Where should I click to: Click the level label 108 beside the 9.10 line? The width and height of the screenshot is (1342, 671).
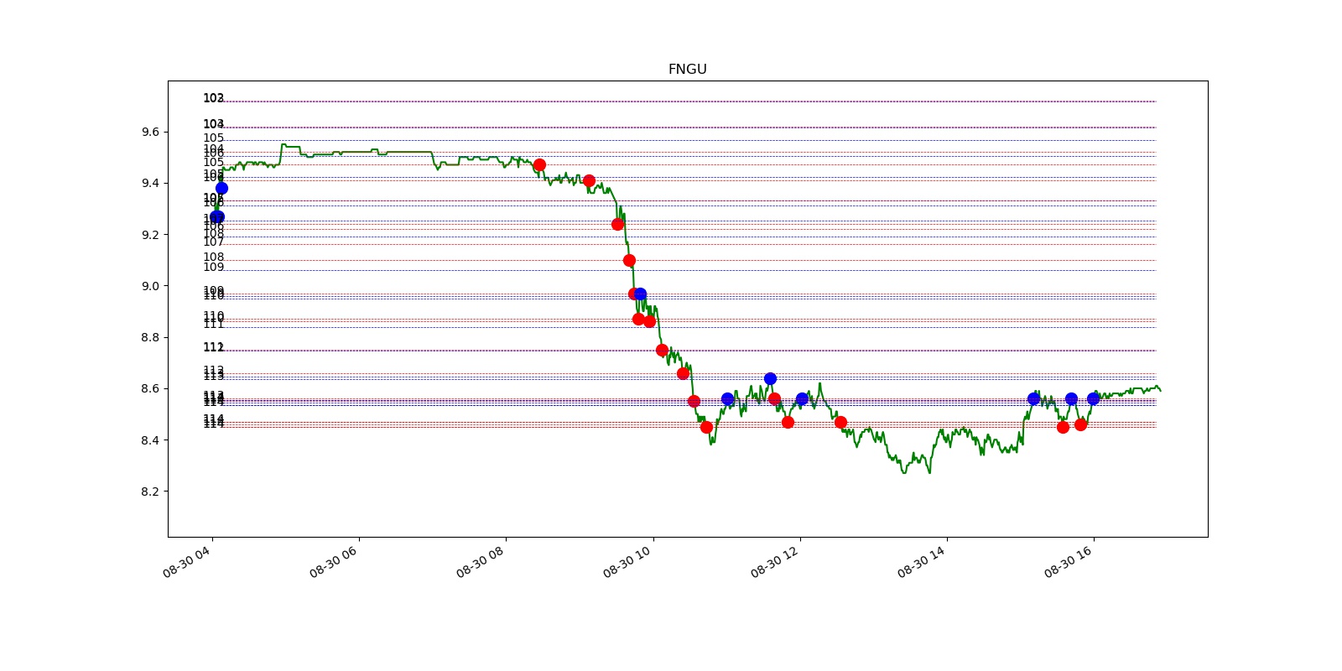(x=214, y=257)
